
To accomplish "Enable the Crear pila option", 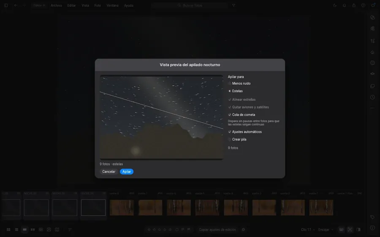I will click(x=237, y=140).
